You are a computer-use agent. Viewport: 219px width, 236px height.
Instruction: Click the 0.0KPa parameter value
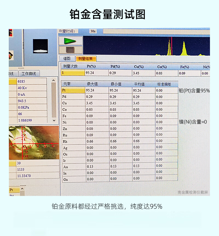click(x=23, y=107)
